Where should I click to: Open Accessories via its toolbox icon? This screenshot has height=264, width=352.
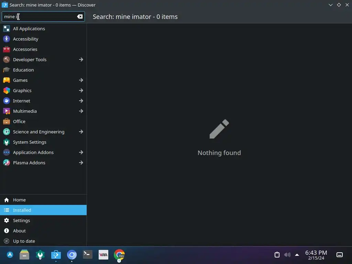[x=7, y=49]
